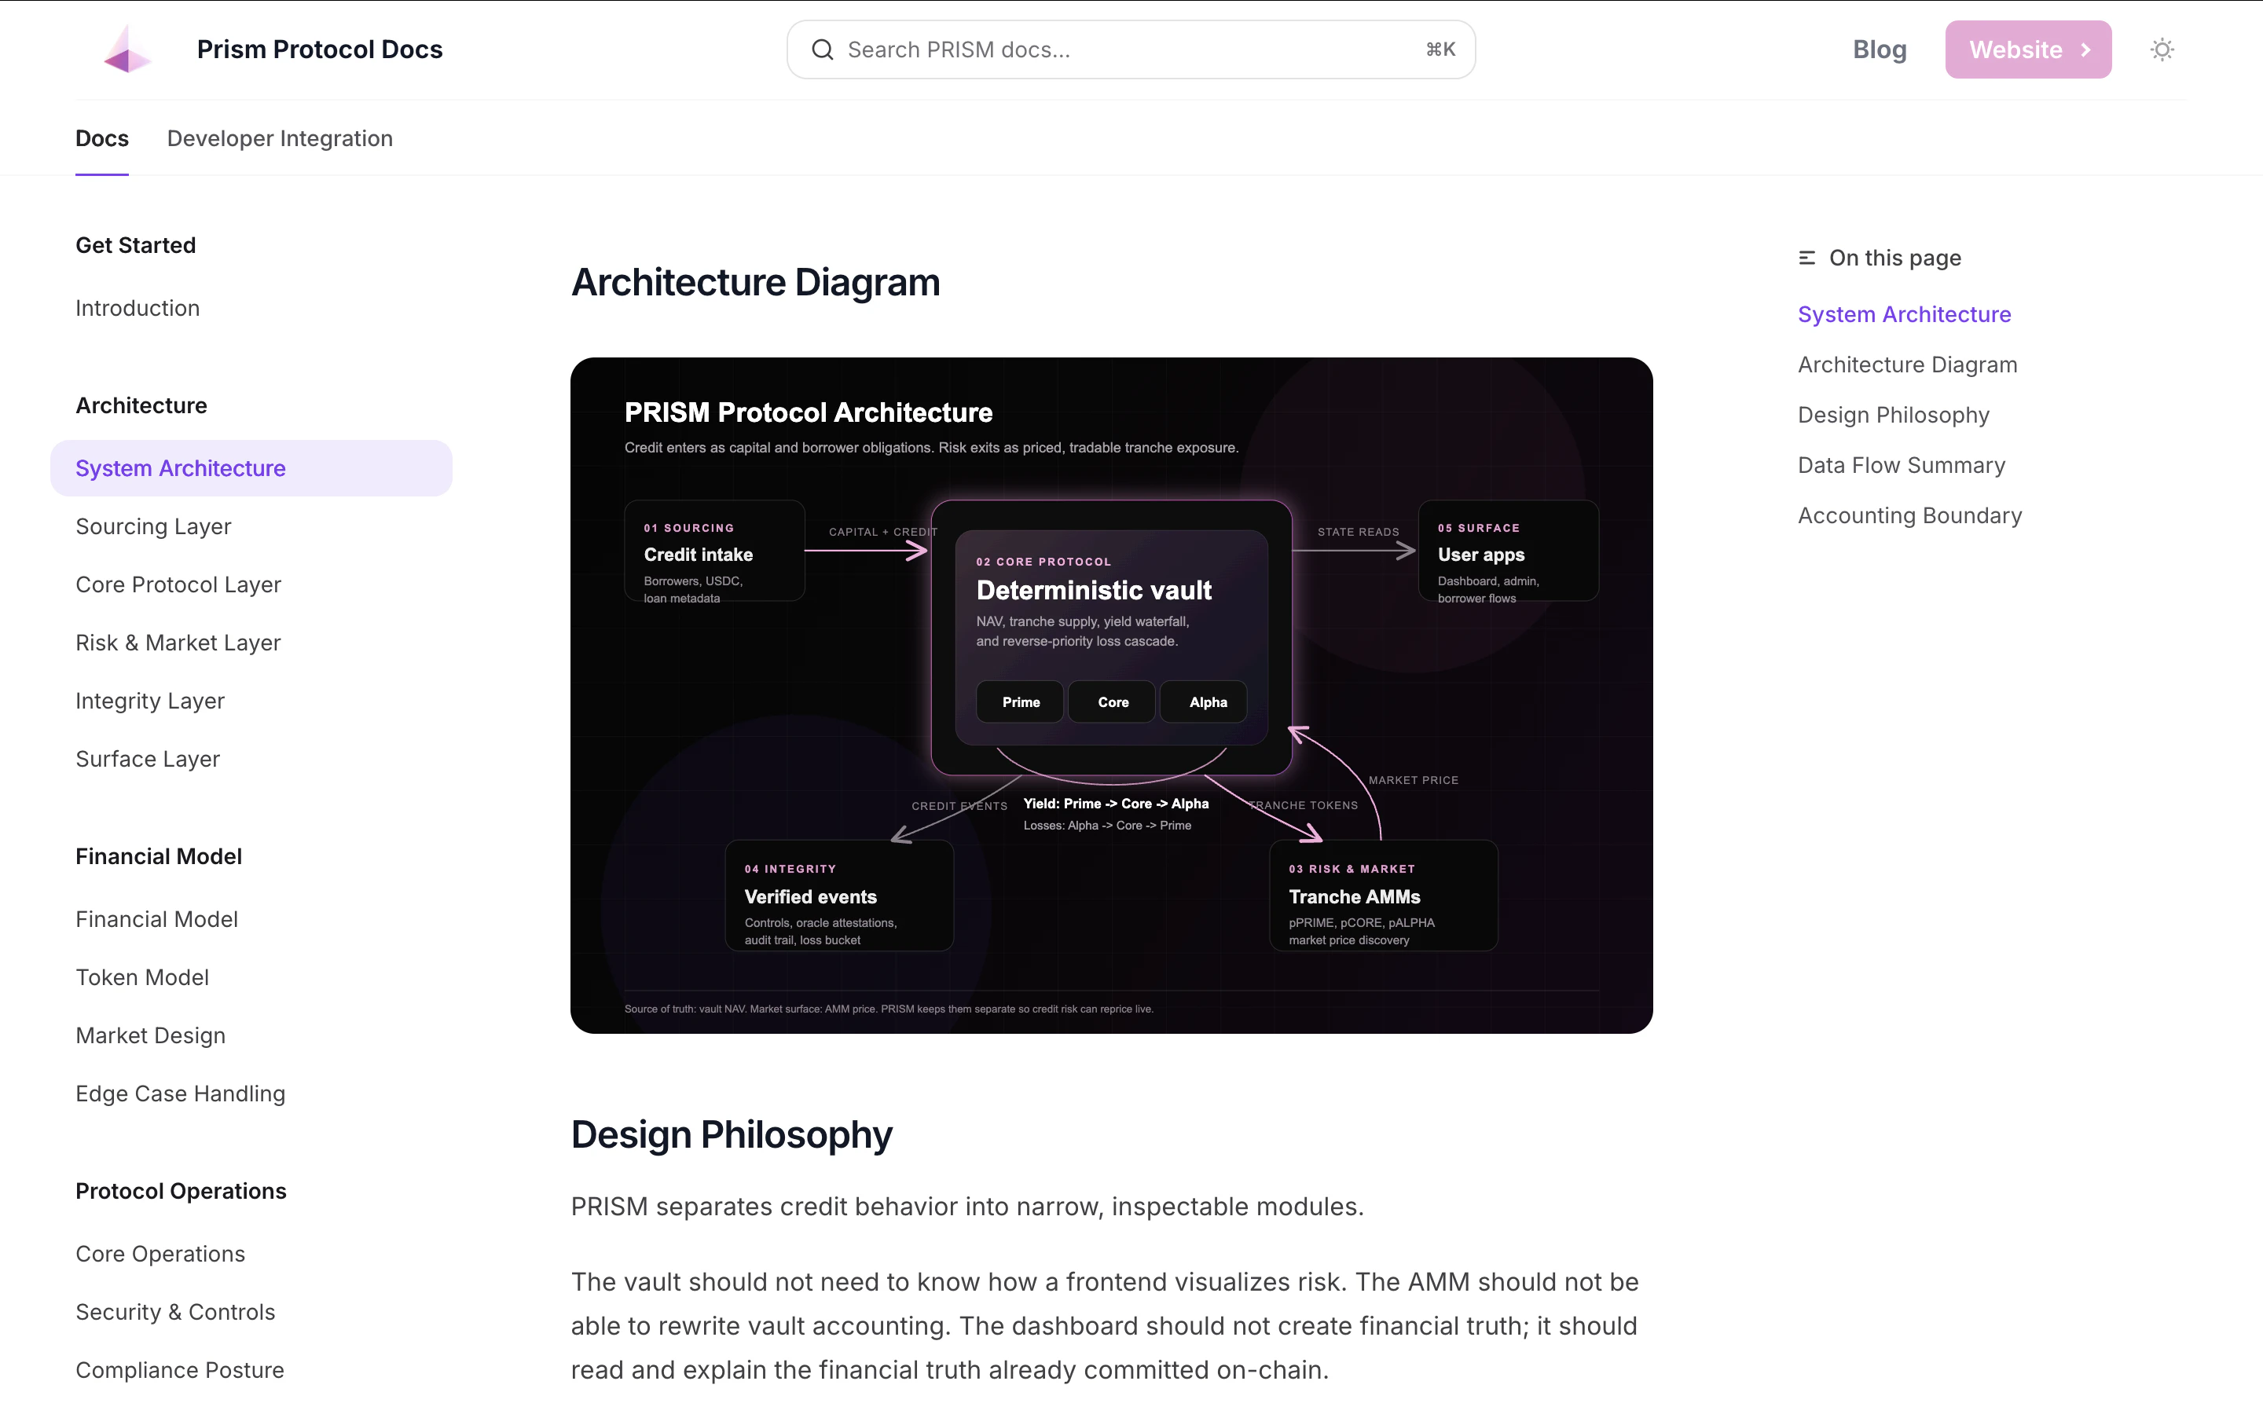Image resolution: width=2263 pixels, height=1414 pixels.
Task: Open the Integrity Layer page
Action: pyautogui.click(x=149, y=701)
